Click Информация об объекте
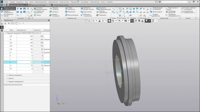The height and width of the screenshot is (112, 200). pos(156,8)
